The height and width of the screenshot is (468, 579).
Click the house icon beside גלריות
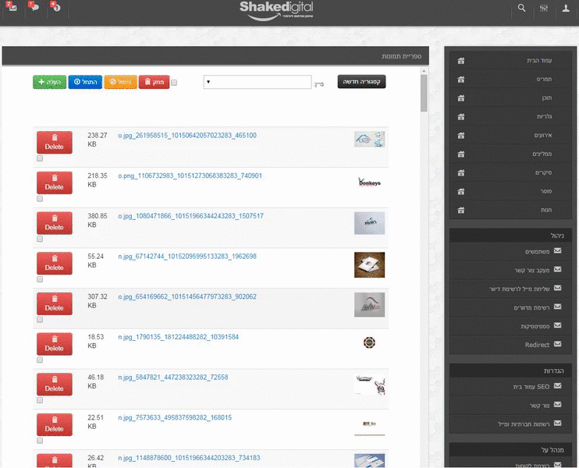pos(461,117)
